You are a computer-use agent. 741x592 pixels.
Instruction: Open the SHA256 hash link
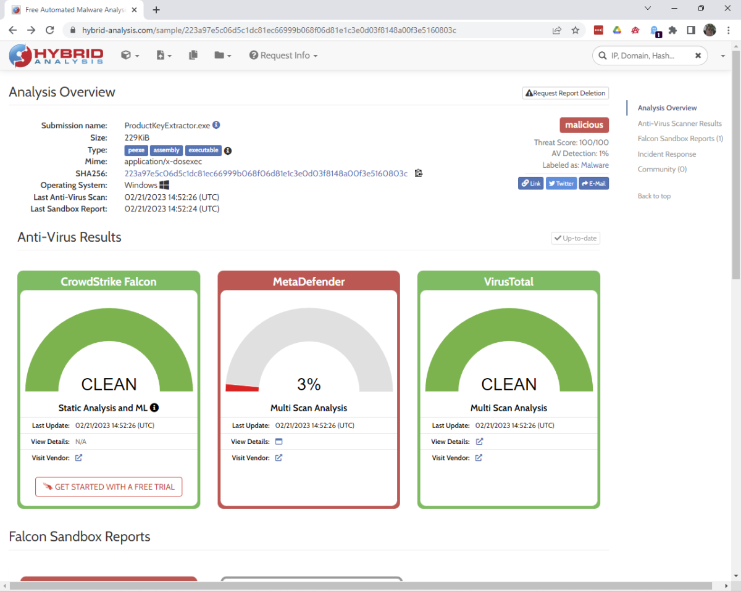click(266, 173)
